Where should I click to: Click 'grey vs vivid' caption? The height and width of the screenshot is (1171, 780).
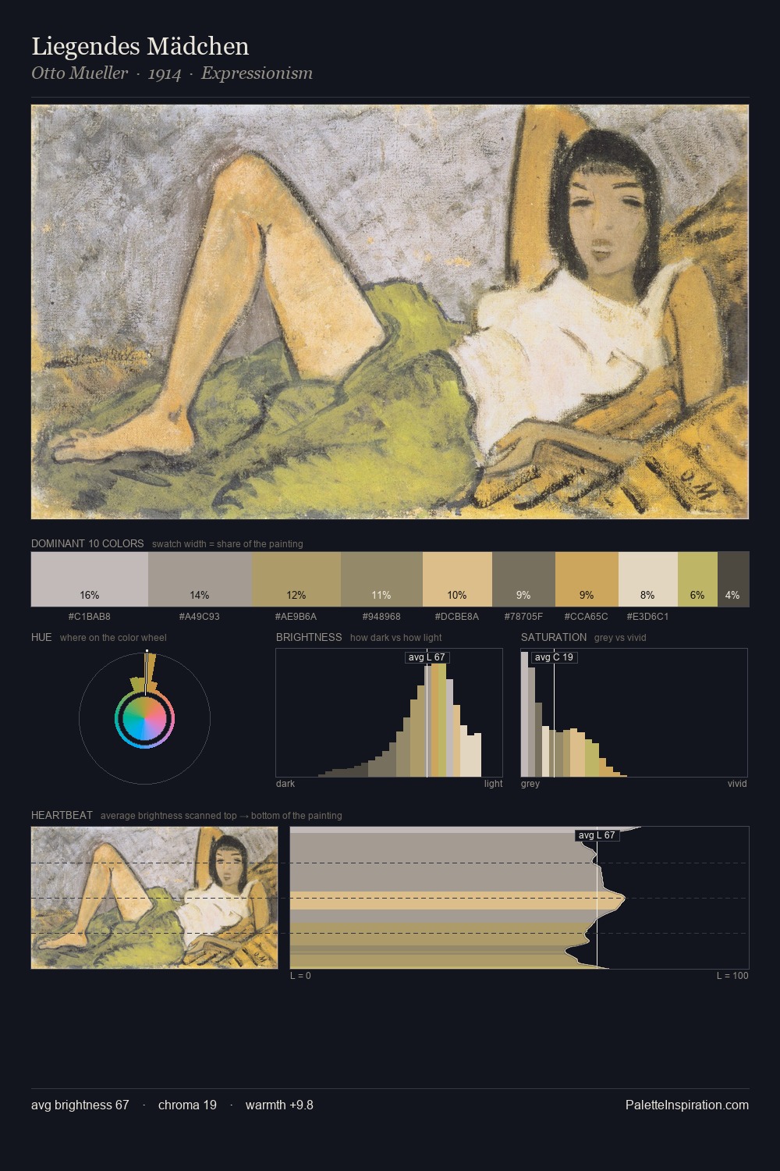[x=620, y=638]
